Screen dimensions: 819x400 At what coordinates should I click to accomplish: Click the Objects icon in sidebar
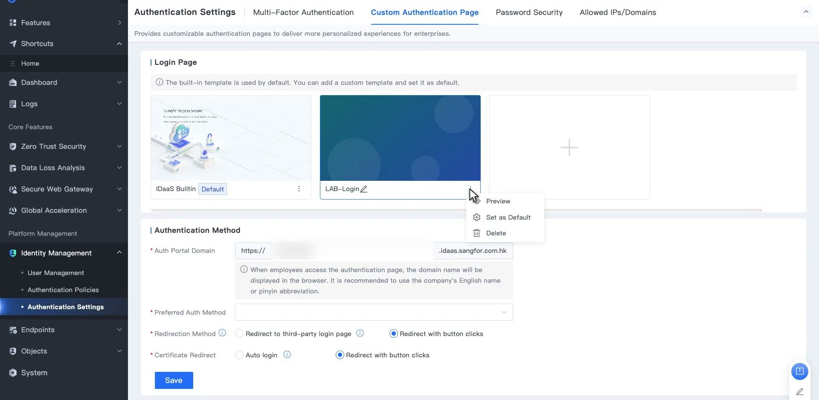(13, 351)
